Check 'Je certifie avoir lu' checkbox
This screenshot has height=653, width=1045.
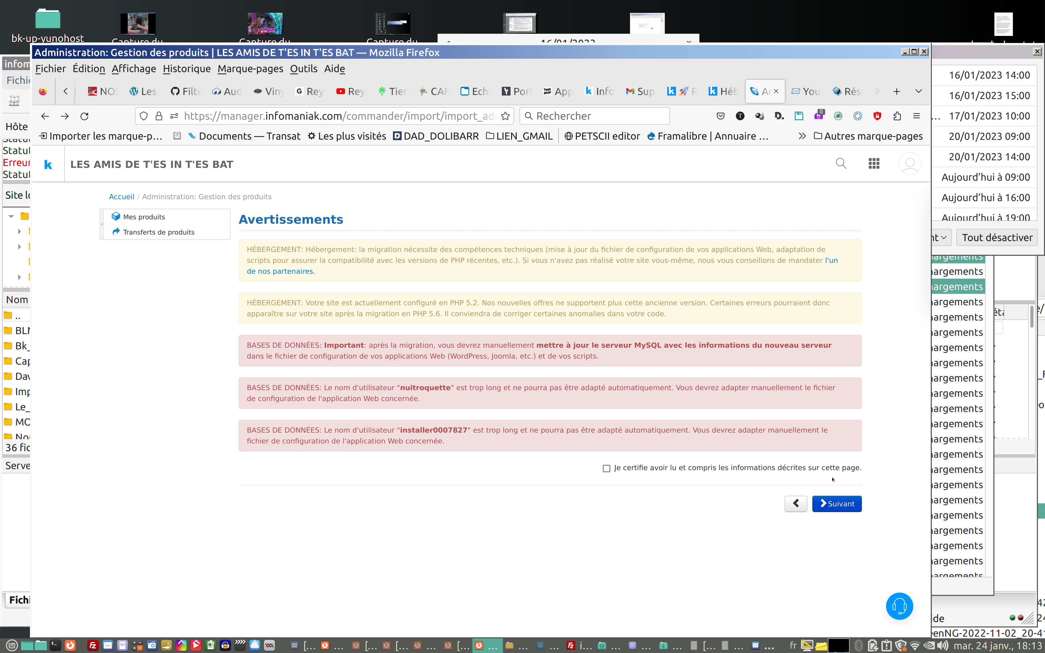pos(606,468)
